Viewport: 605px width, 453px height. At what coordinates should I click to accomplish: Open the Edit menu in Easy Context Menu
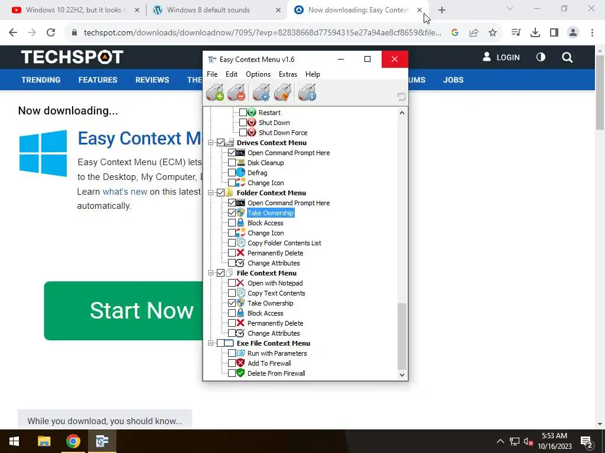(232, 74)
